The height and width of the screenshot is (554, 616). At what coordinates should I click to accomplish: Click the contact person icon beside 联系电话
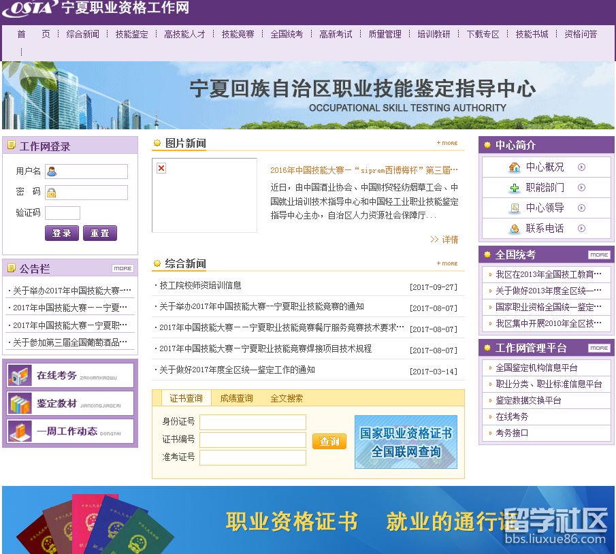(x=515, y=229)
